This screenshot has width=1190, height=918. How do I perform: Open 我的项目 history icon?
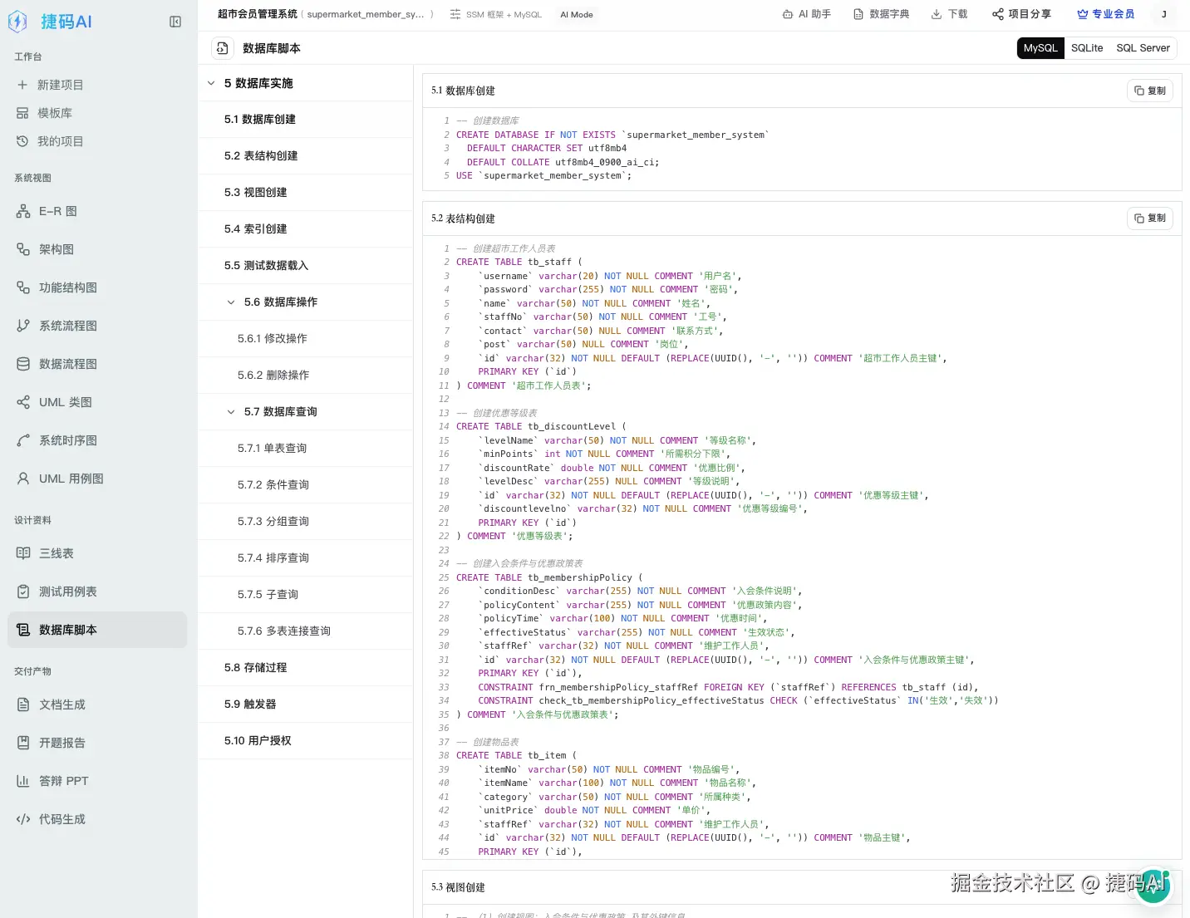pyautogui.click(x=22, y=141)
